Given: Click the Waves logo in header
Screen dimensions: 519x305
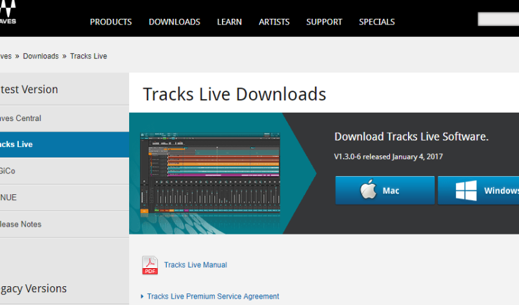Looking at the screenshot, I should 7,12.
